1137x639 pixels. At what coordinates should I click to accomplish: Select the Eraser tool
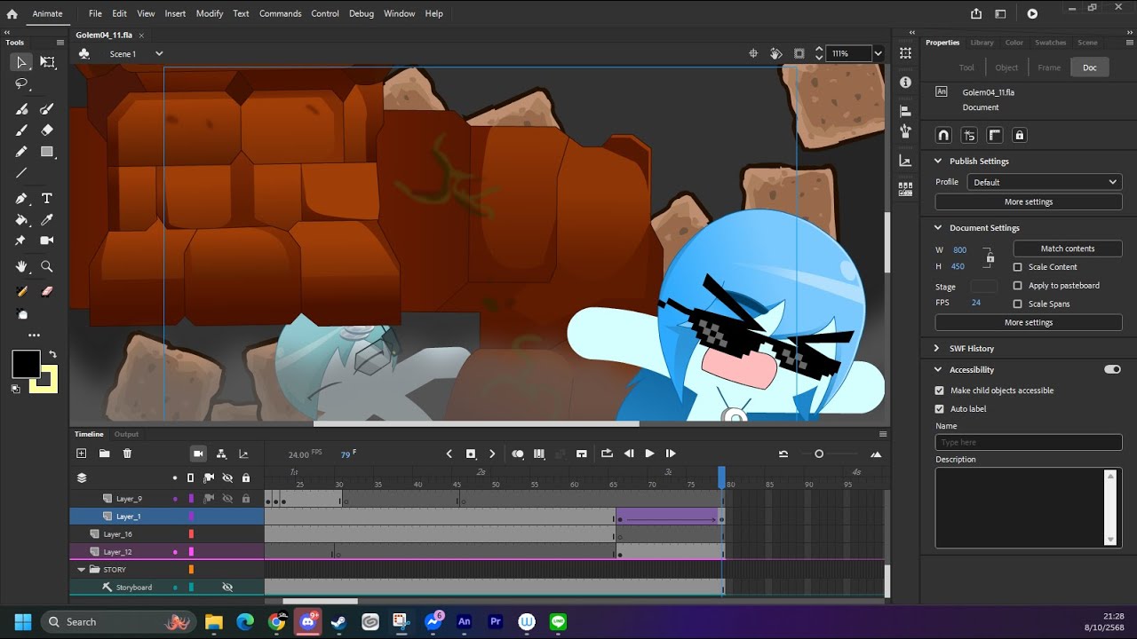coord(47,130)
